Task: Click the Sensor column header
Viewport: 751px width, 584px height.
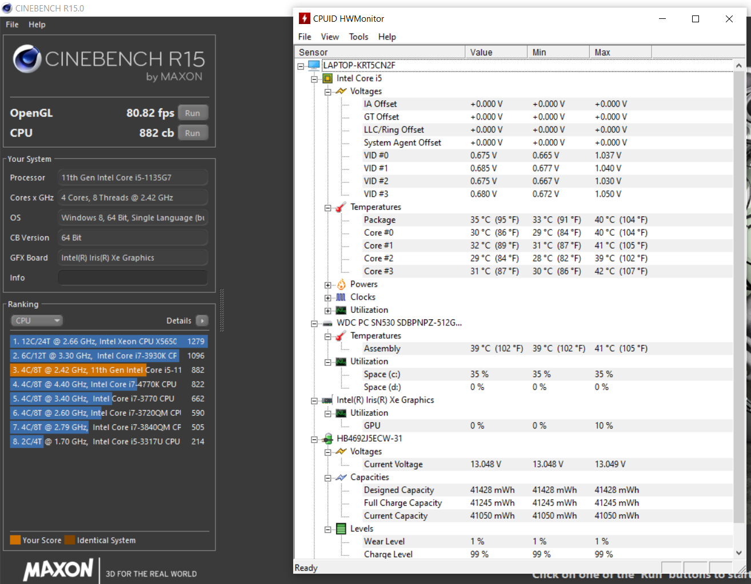Action: pos(380,52)
